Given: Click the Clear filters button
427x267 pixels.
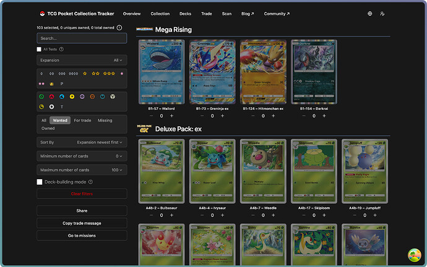Looking at the screenshot, I should click(x=82, y=194).
